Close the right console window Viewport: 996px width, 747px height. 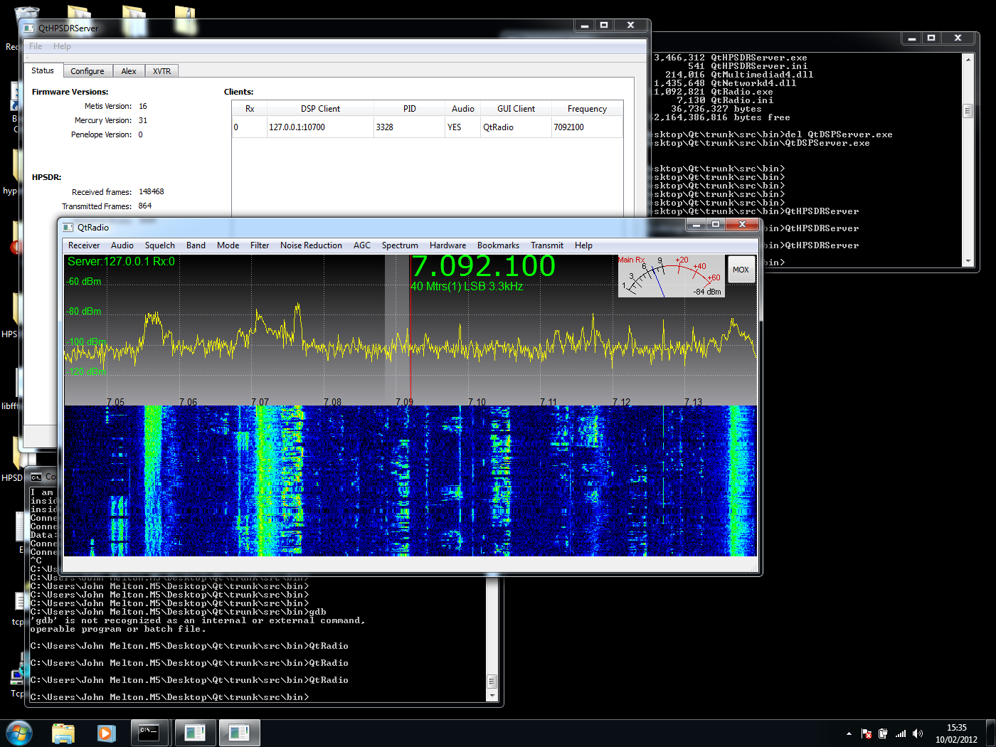tap(958, 38)
